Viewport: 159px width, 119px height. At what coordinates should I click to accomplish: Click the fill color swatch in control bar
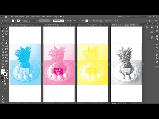(13, 21)
